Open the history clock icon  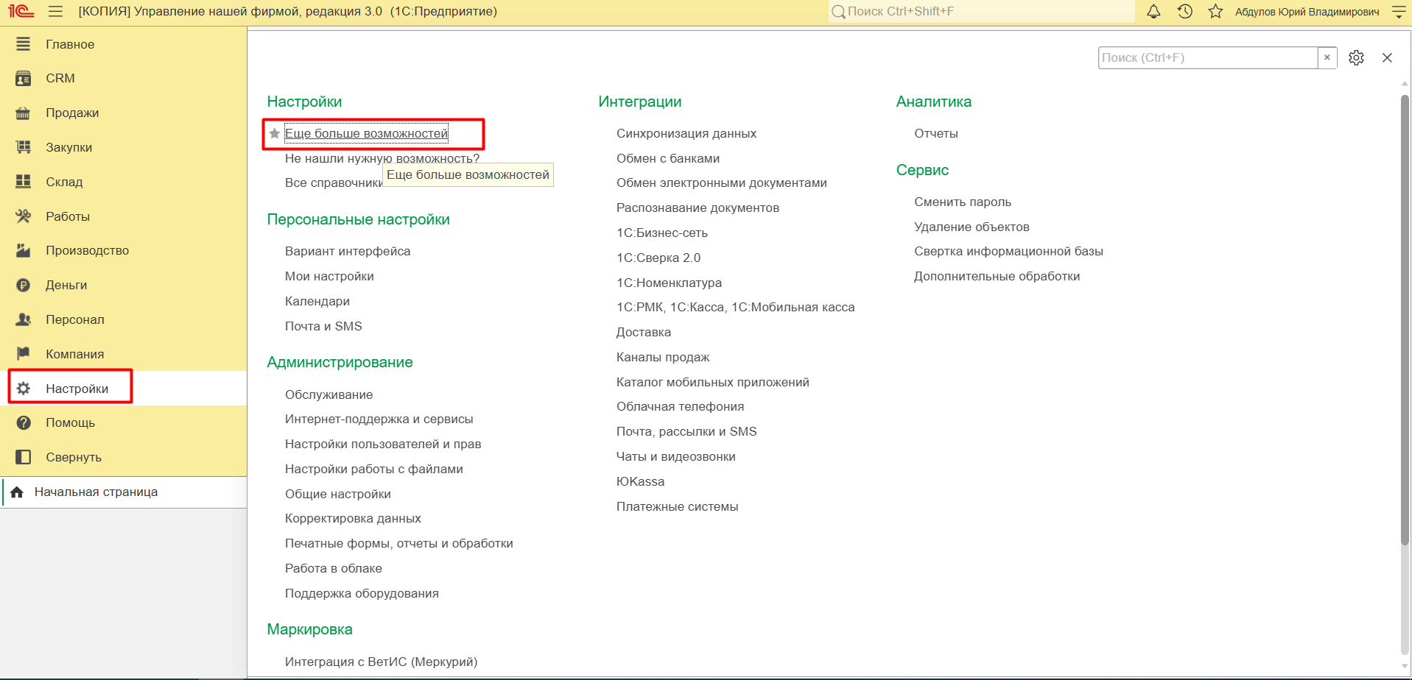click(1184, 12)
